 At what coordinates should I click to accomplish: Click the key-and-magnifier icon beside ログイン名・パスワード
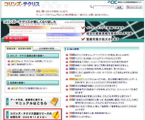tap(10, 71)
